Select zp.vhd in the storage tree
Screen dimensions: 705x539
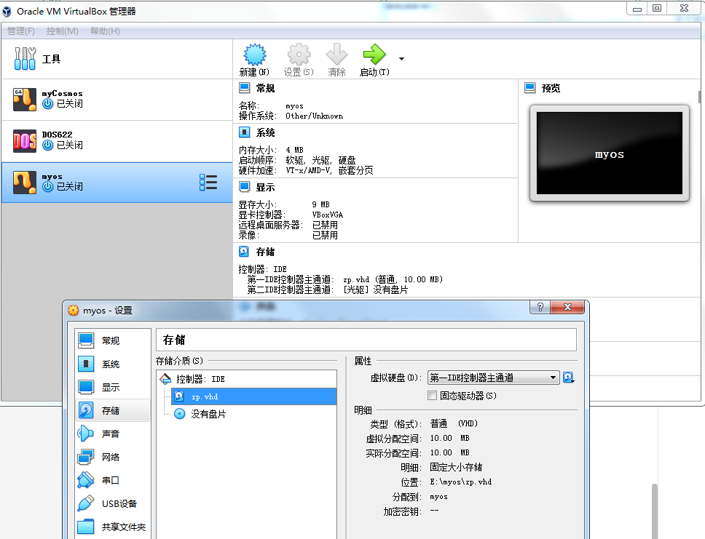[x=211, y=396]
